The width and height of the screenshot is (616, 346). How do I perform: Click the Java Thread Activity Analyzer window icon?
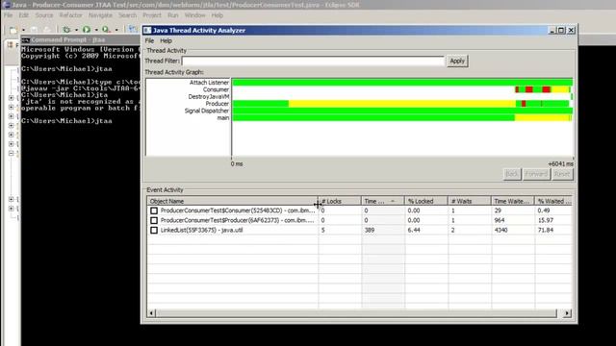147,30
